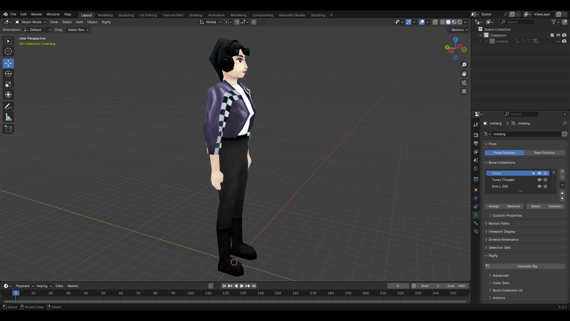Switch to orthographic view grid icon
This screenshot has width=570, height=321.
pos(464,92)
